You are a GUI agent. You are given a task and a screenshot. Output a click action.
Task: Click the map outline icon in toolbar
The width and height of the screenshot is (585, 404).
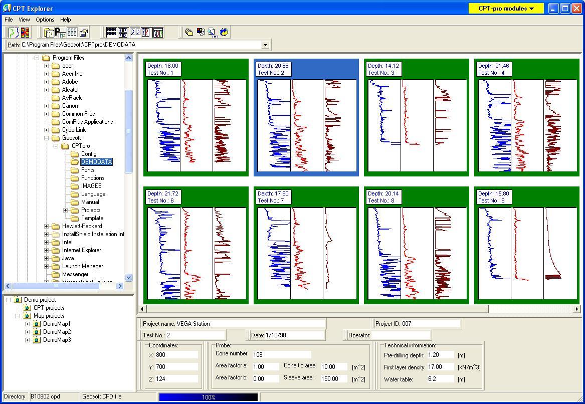point(14,33)
